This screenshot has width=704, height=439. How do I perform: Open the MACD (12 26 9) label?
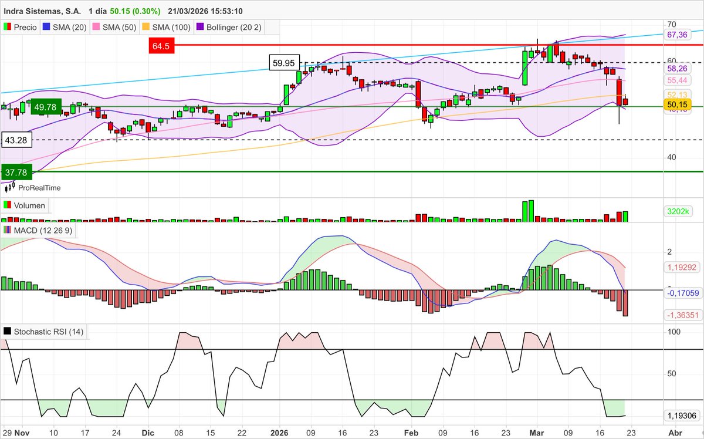tap(43, 231)
